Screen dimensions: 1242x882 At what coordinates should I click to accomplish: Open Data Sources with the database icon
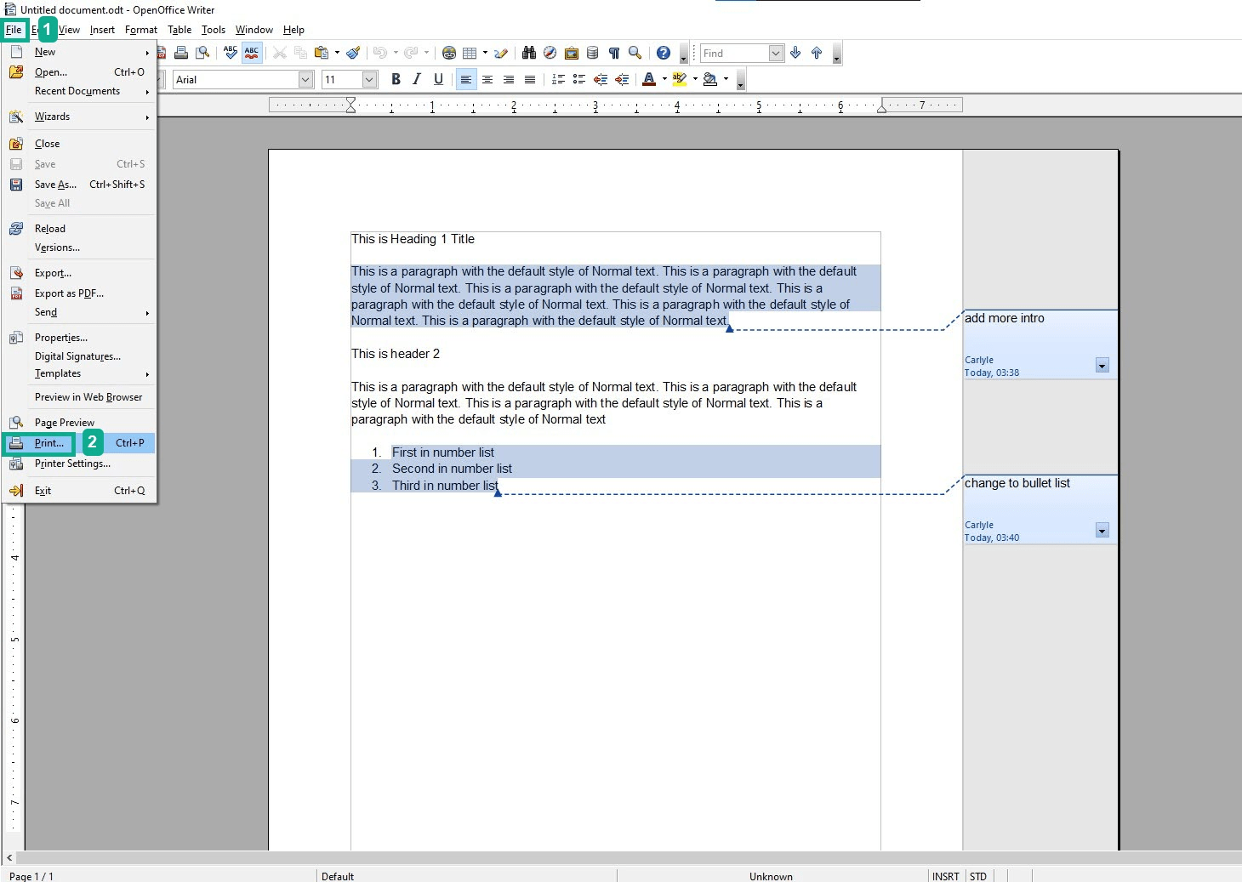[590, 53]
